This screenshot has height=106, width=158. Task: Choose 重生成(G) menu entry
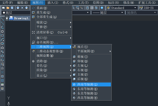coord(51,12)
